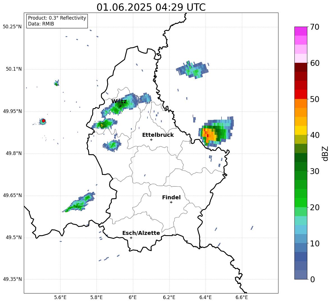The image size is (332, 303).
Task: Pick the dark red swatch just below 60 dBZ
Action: coord(301,67)
